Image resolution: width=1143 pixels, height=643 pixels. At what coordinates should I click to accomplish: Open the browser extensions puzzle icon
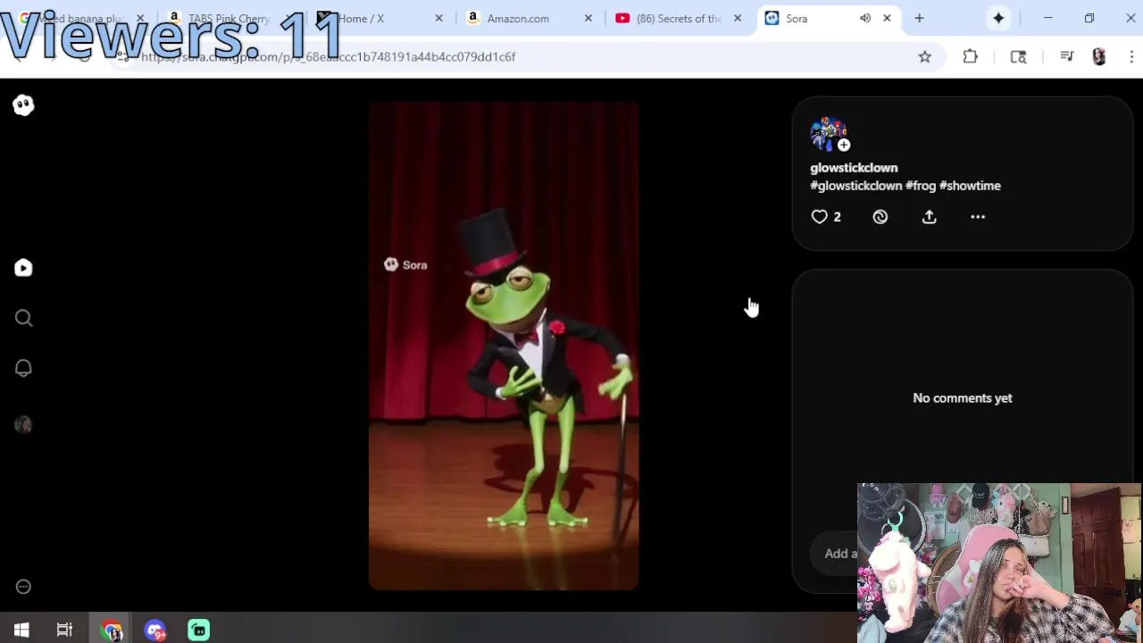pyautogui.click(x=971, y=56)
